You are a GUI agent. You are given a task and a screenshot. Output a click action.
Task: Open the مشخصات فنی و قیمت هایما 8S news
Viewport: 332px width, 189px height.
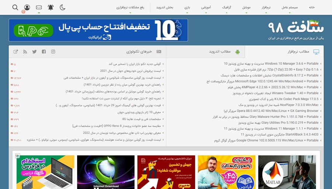point(141,119)
